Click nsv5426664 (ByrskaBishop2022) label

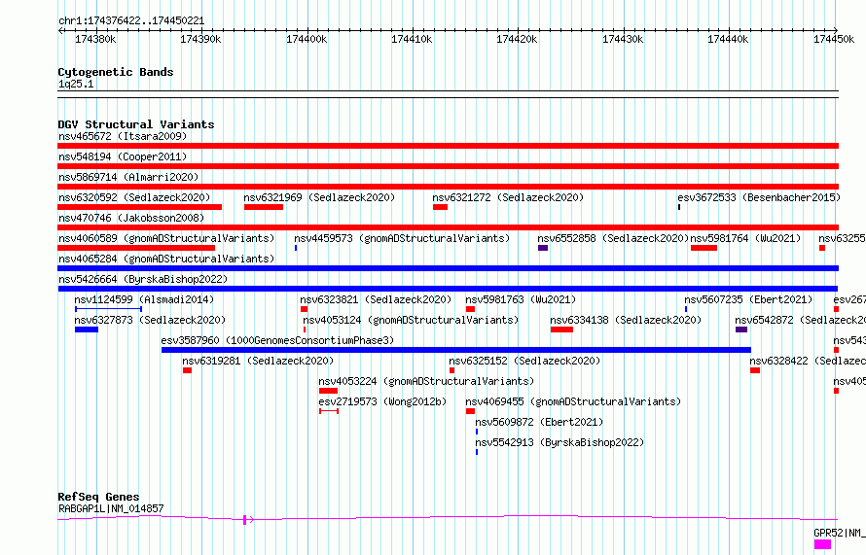tap(143, 279)
